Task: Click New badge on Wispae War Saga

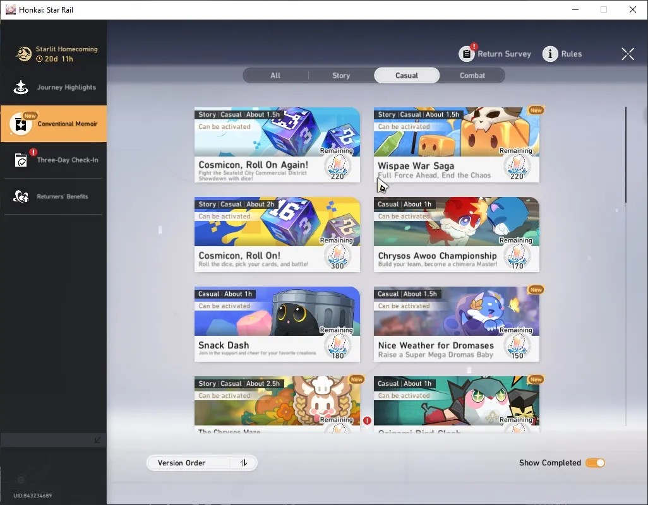Action: click(536, 110)
